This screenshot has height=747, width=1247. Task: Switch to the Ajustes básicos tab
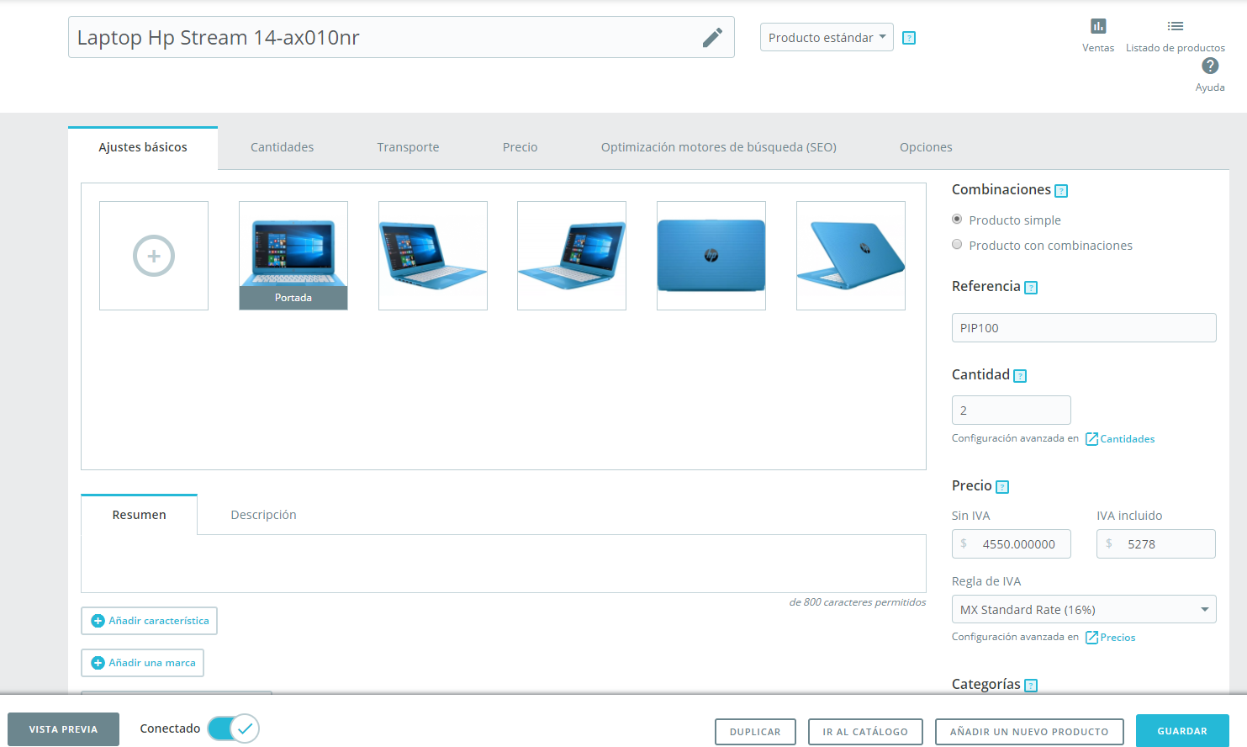click(x=143, y=148)
